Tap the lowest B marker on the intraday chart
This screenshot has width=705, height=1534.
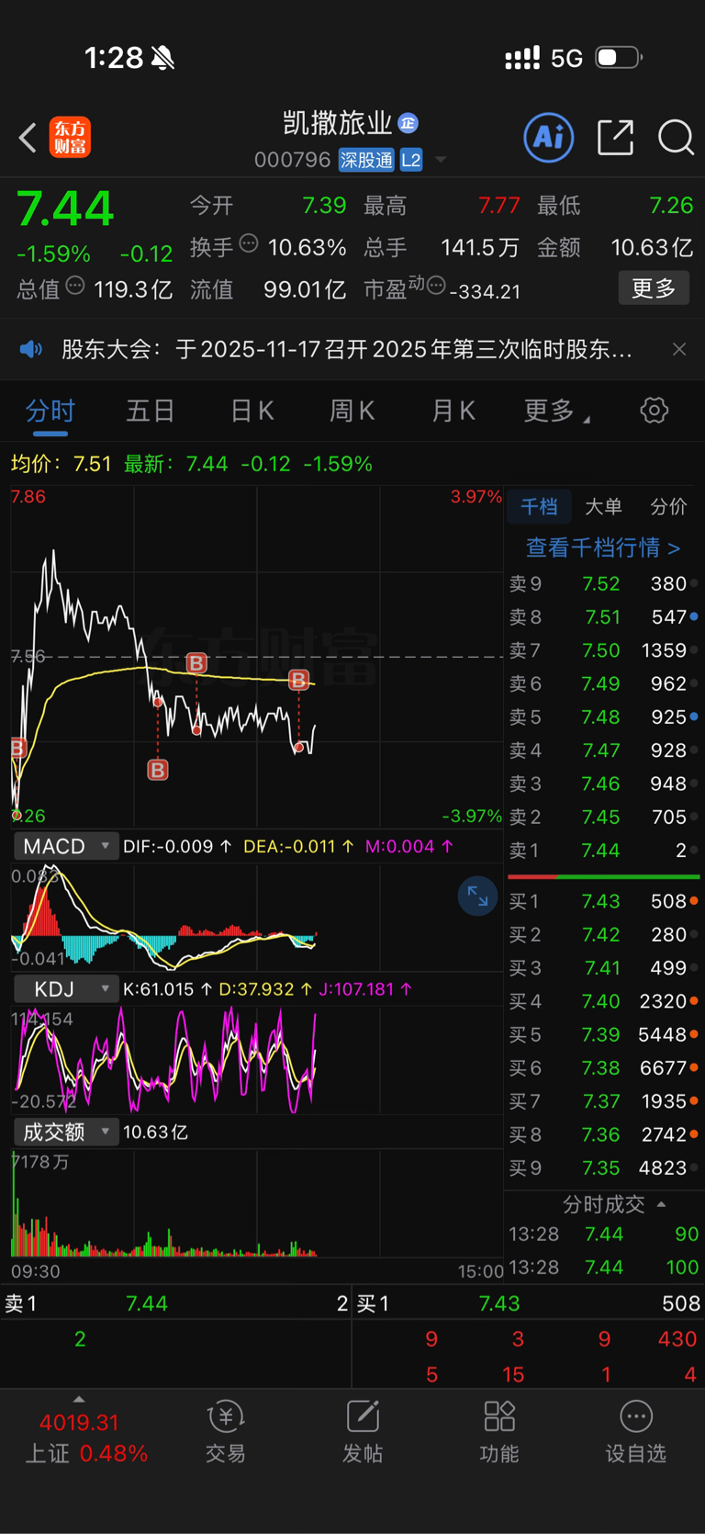(158, 770)
